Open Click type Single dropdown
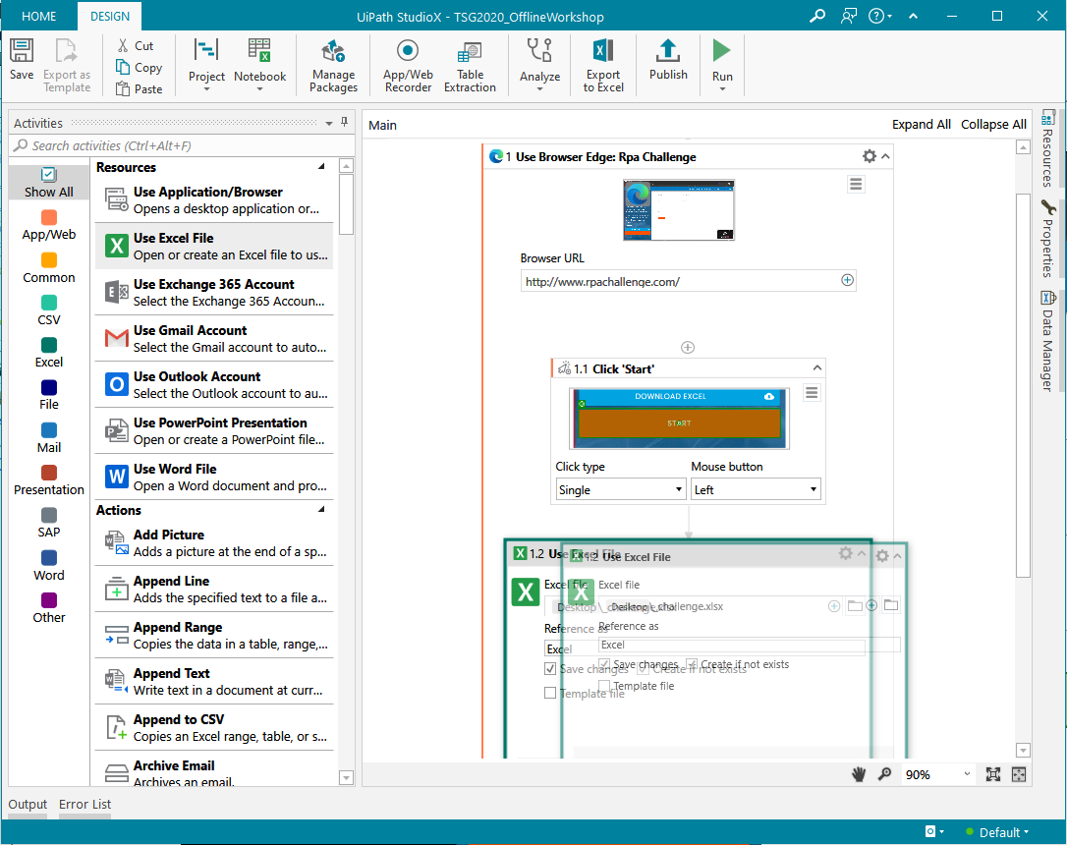The height and width of the screenshot is (845, 1067). tap(620, 490)
